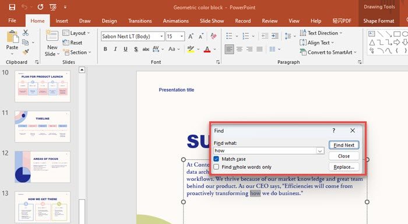
Task: Open the font name dropdown
Action: coord(161,36)
